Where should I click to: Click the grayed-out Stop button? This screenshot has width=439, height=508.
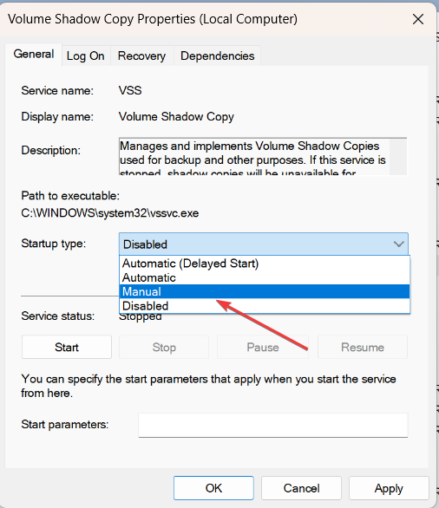click(164, 347)
